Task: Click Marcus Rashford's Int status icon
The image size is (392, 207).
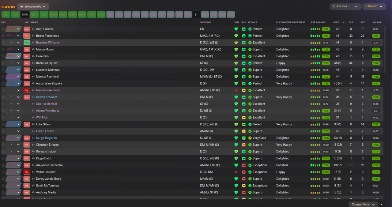Action: (27, 77)
